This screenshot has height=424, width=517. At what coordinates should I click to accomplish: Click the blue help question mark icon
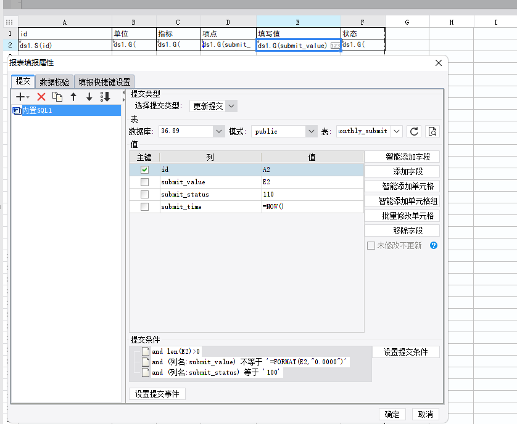tap(434, 245)
